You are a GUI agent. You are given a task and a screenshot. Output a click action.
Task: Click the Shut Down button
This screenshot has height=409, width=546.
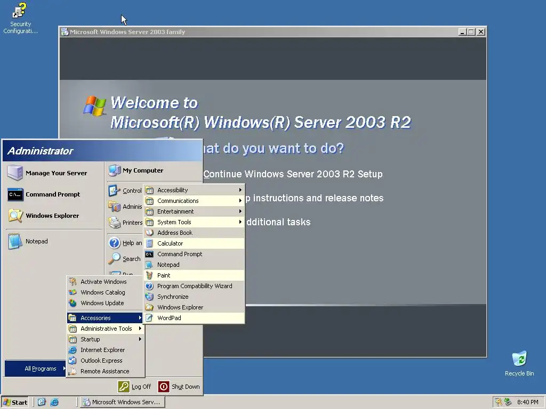[179, 387]
